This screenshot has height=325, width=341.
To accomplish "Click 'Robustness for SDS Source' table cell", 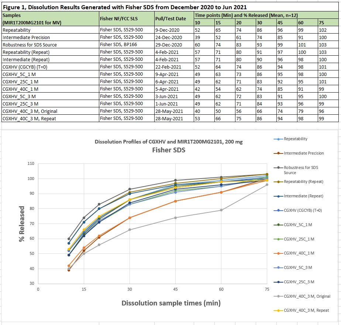I will [50, 45].
